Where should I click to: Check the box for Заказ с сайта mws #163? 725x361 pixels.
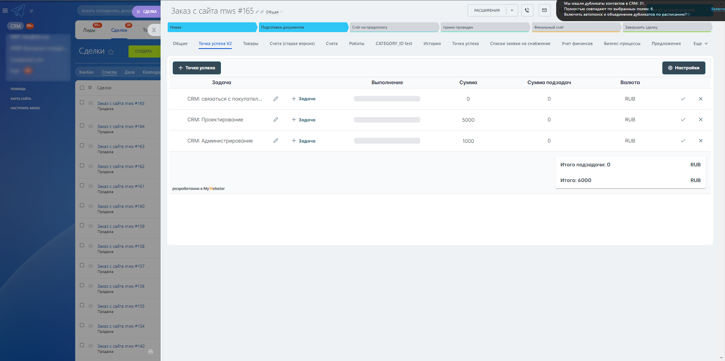tap(82, 146)
